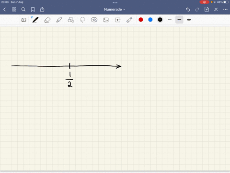Select the Image insert tool
This screenshot has width=230, height=173.
coord(106,20)
